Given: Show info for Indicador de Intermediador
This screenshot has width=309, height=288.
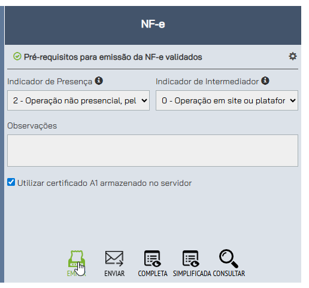Looking at the screenshot, I should [x=265, y=81].
